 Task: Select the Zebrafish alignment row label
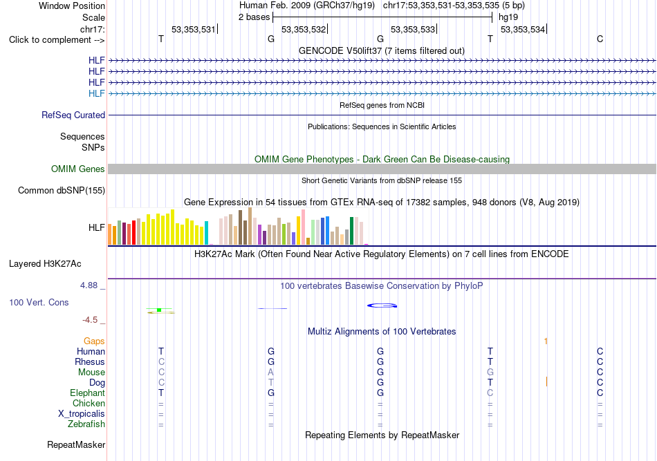86,424
